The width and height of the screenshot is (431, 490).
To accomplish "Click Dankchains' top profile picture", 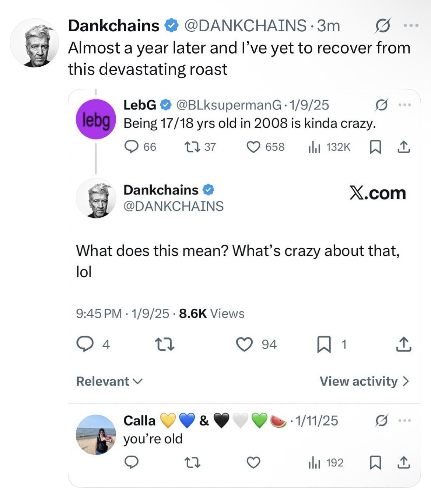I will (34, 43).
